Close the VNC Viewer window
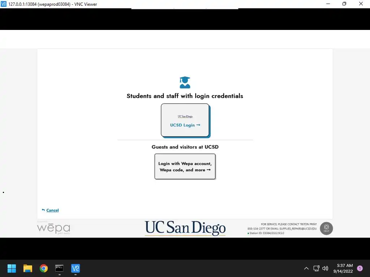 [x=361, y=4]
